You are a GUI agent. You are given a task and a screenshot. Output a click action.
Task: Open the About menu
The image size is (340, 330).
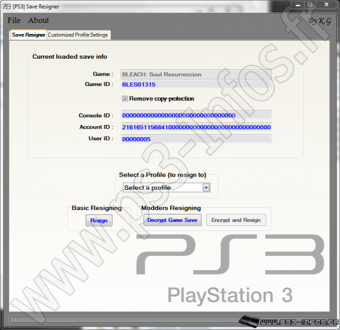click(x=38, y=20)
